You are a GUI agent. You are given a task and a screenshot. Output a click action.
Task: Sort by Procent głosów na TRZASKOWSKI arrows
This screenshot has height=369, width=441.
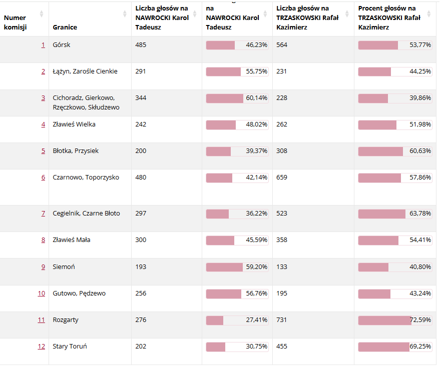(428, 14)
